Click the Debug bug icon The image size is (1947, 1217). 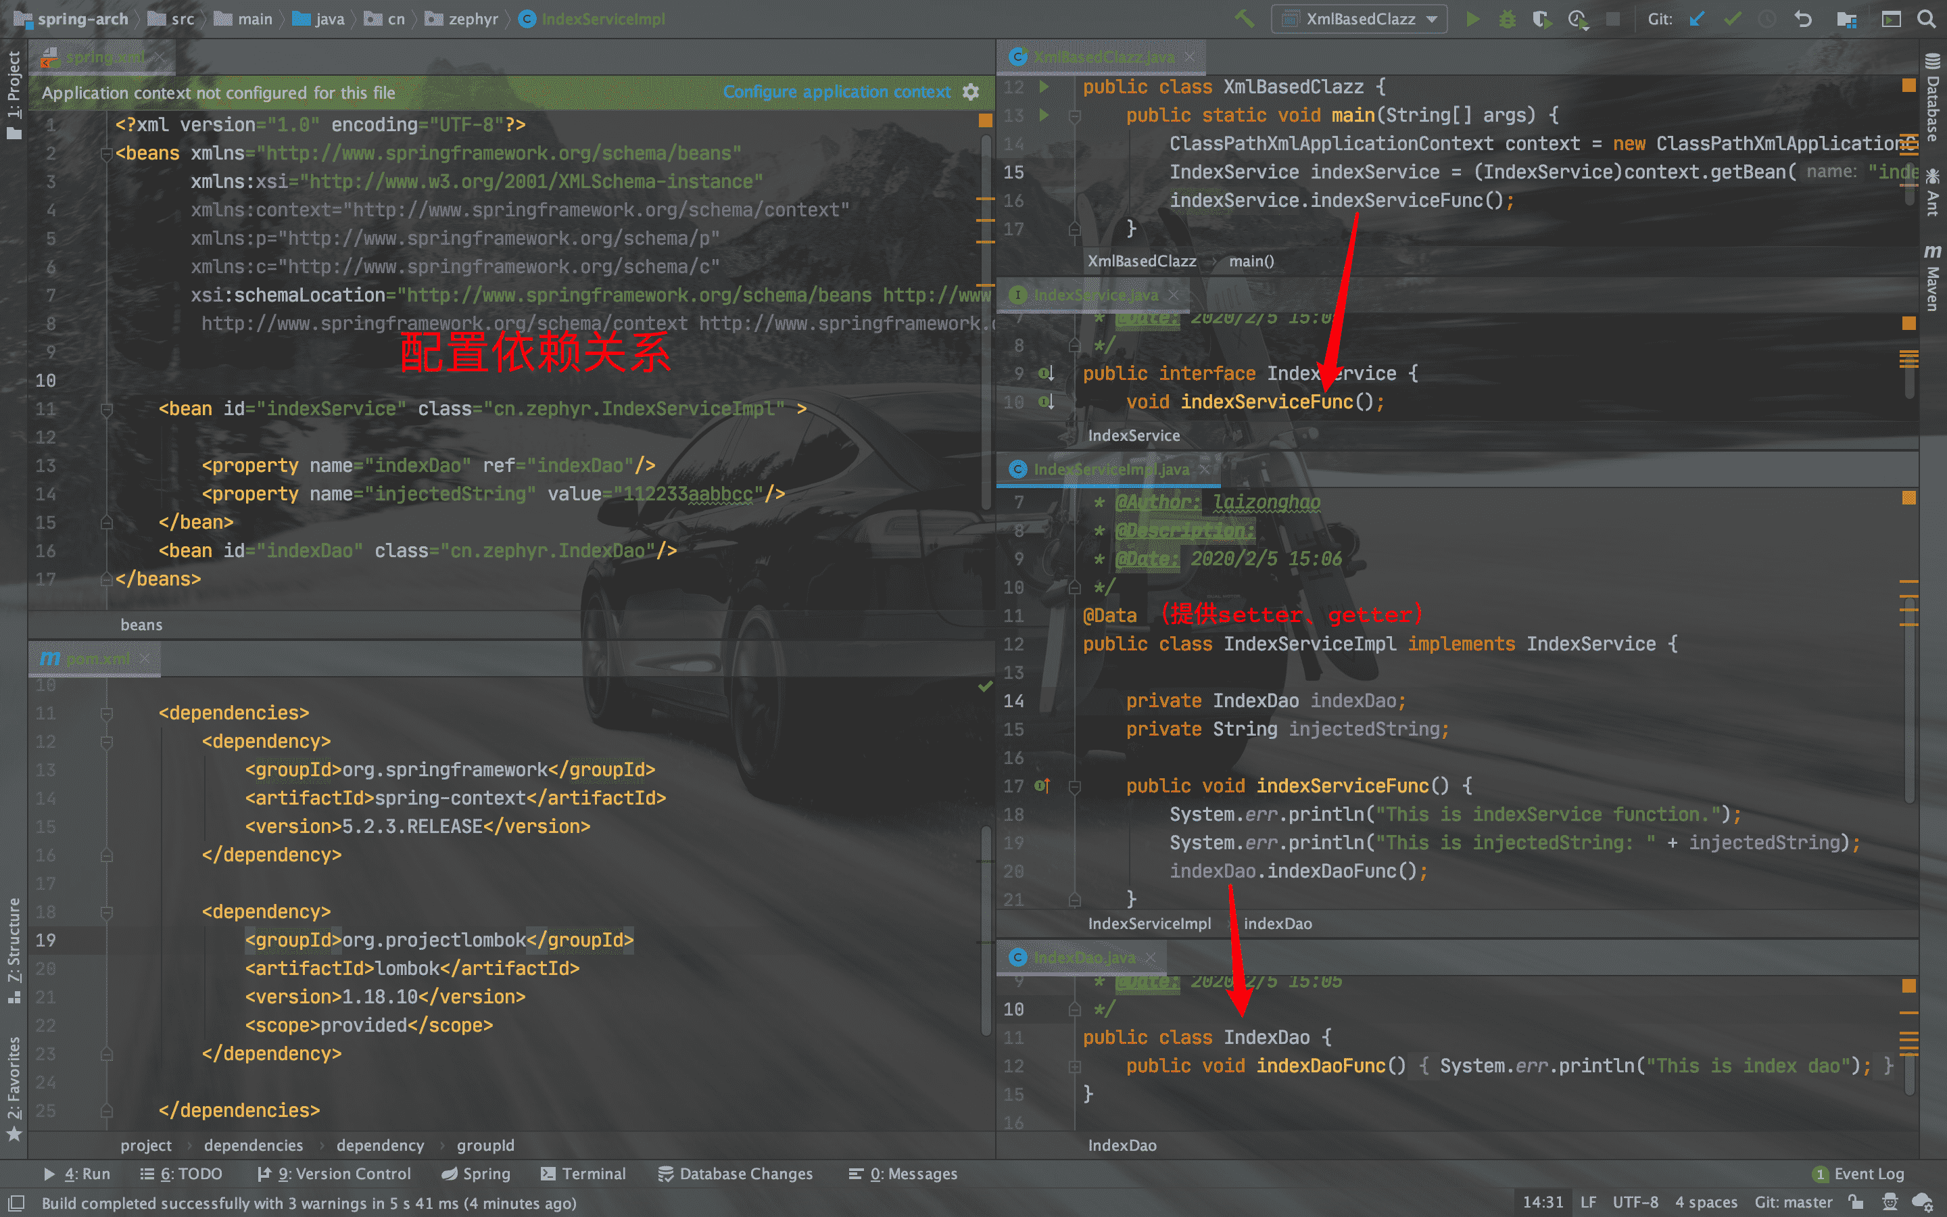(1507, 18)
